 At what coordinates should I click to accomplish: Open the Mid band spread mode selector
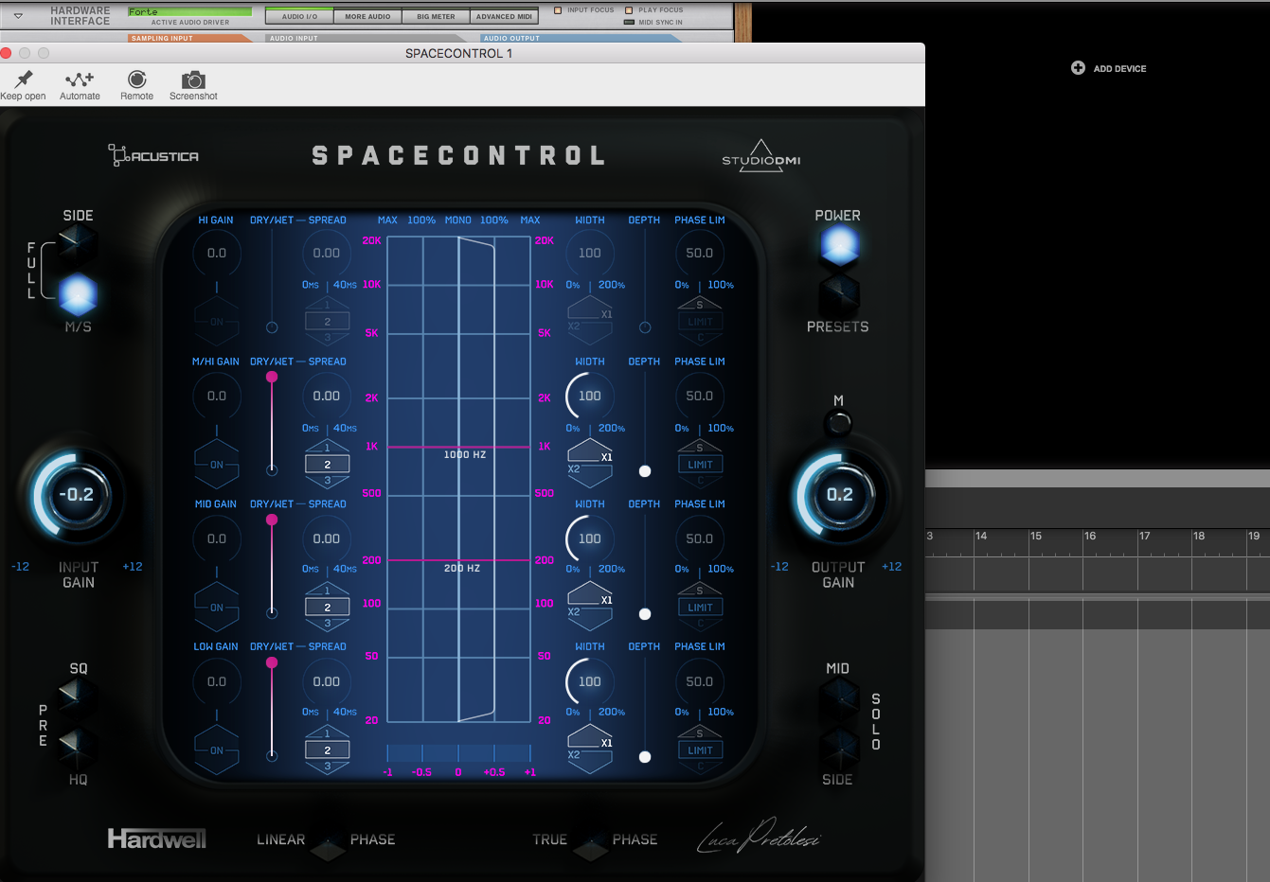pos(328,608)
